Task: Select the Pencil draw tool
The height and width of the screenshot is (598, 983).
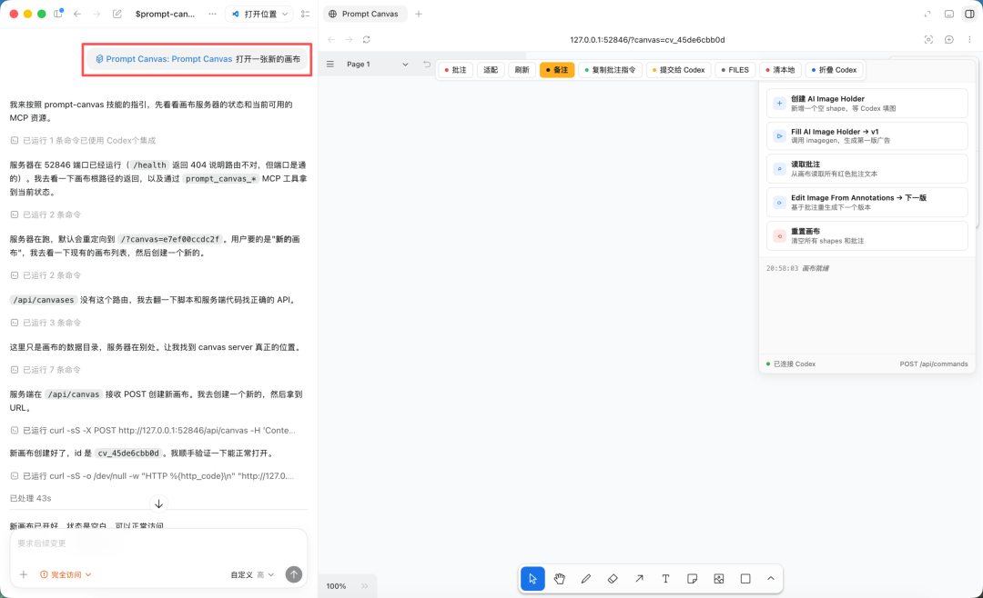Action: 585,579
